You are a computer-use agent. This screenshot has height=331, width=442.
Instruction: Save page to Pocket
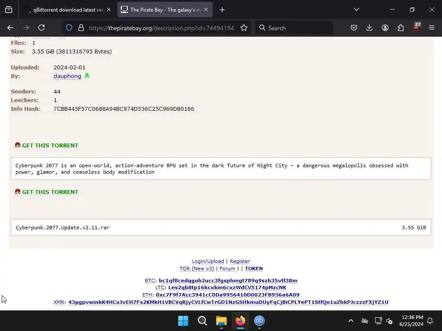pos(354,28)
